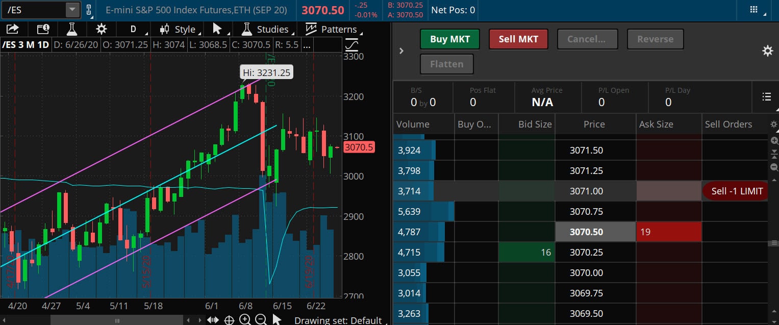Open the Edit Studies flask icon
779x325 pixels.
72,29
